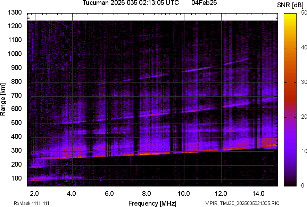Click the 2.0 tick on the frequency axis
Image resolution: width=307 pixels, height=207 pixels.
34,193
